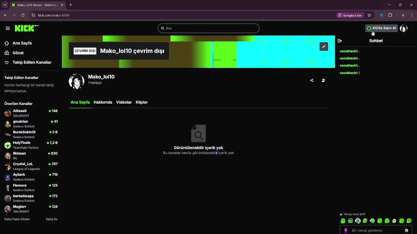Collapse list with Daha Az
The height and width of the screenshot is (234, 417).
click(52, 219)
